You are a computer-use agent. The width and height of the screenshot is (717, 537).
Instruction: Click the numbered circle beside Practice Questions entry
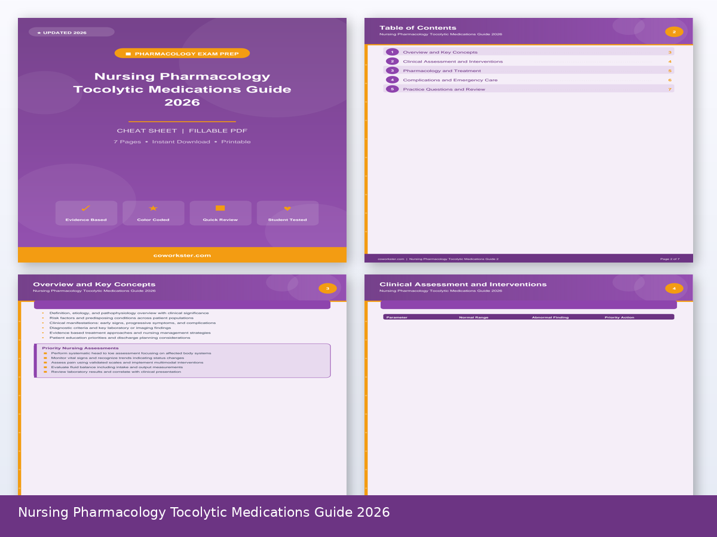(x=392, y=88)
